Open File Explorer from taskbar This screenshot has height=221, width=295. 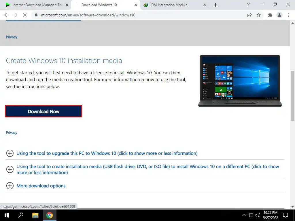click(35, 215)
